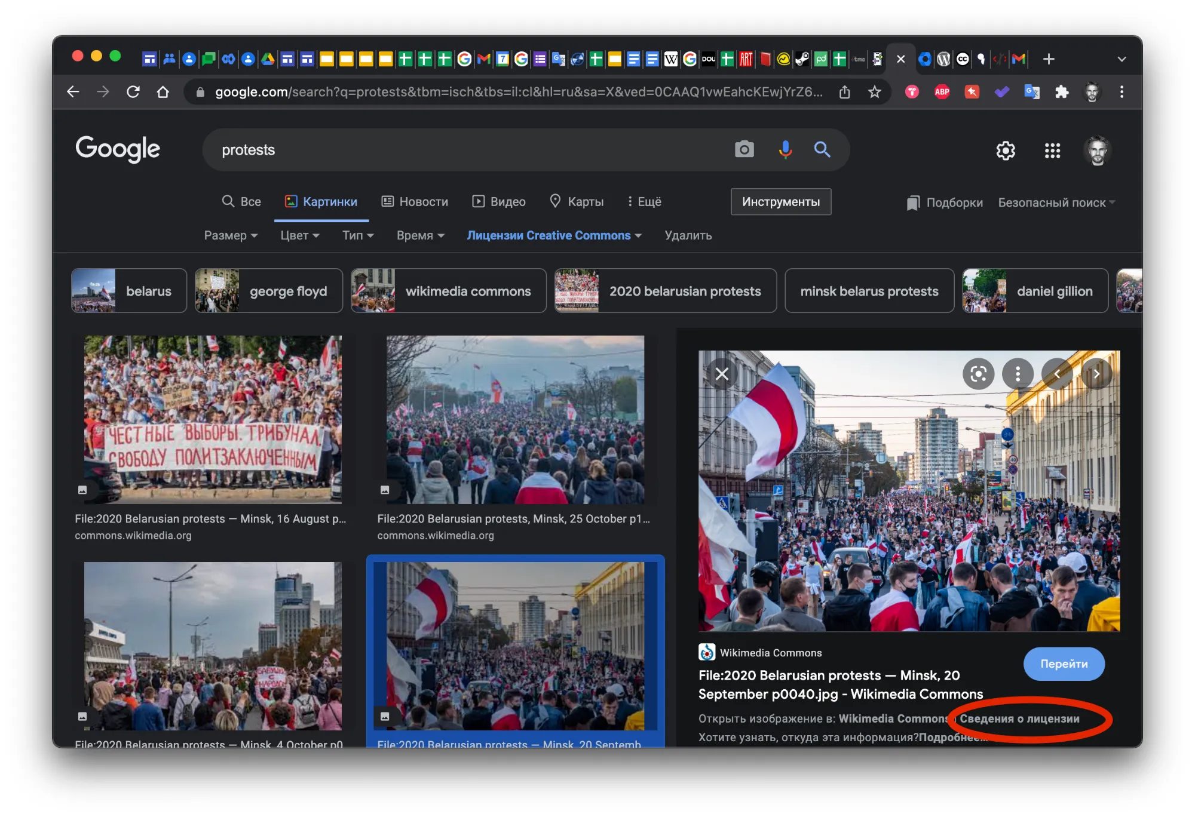Go to browser home page icon

(x=163, y=92)
